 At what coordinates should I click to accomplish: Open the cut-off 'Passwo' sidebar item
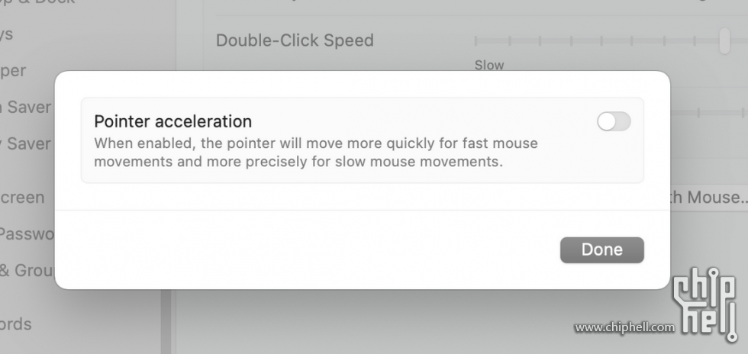[x=27, y=233]
